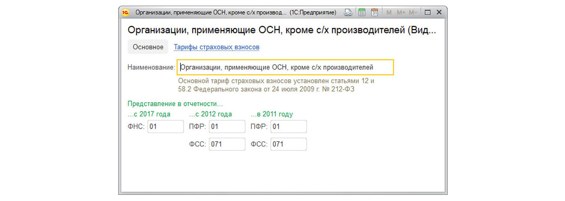Image resolution: width=565 pixels, height=201 pixels.
Task: Click ПФР field under 2011 году
Action: 288,126
